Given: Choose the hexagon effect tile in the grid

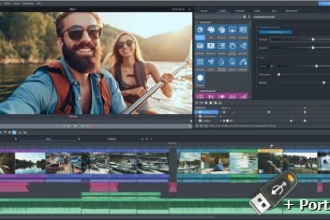Looking at the screenshot, I should point(200,78).
